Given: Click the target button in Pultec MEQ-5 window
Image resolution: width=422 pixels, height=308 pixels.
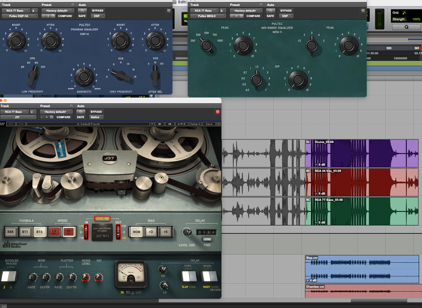Looking at the screenshot, I should point(363,10).
